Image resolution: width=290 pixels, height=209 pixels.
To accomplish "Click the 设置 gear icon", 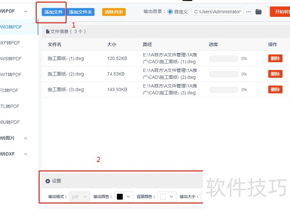I will [x=47, y=180].
